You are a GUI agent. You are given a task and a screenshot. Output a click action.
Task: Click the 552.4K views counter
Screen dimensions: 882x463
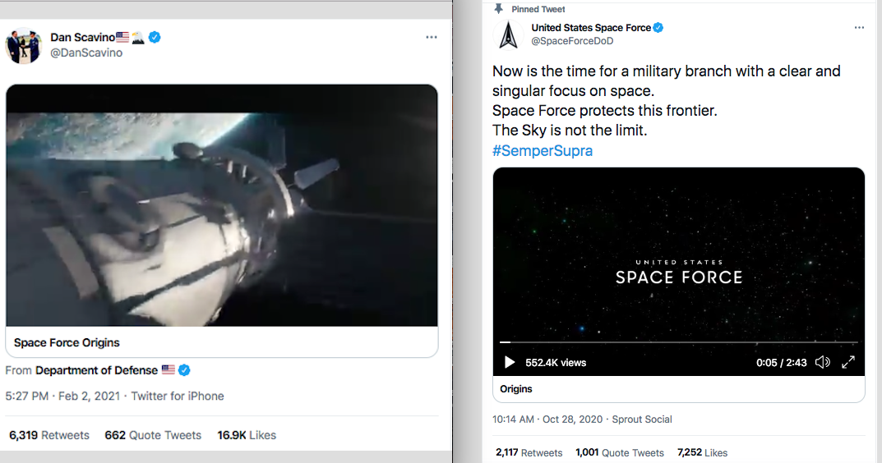556,363
